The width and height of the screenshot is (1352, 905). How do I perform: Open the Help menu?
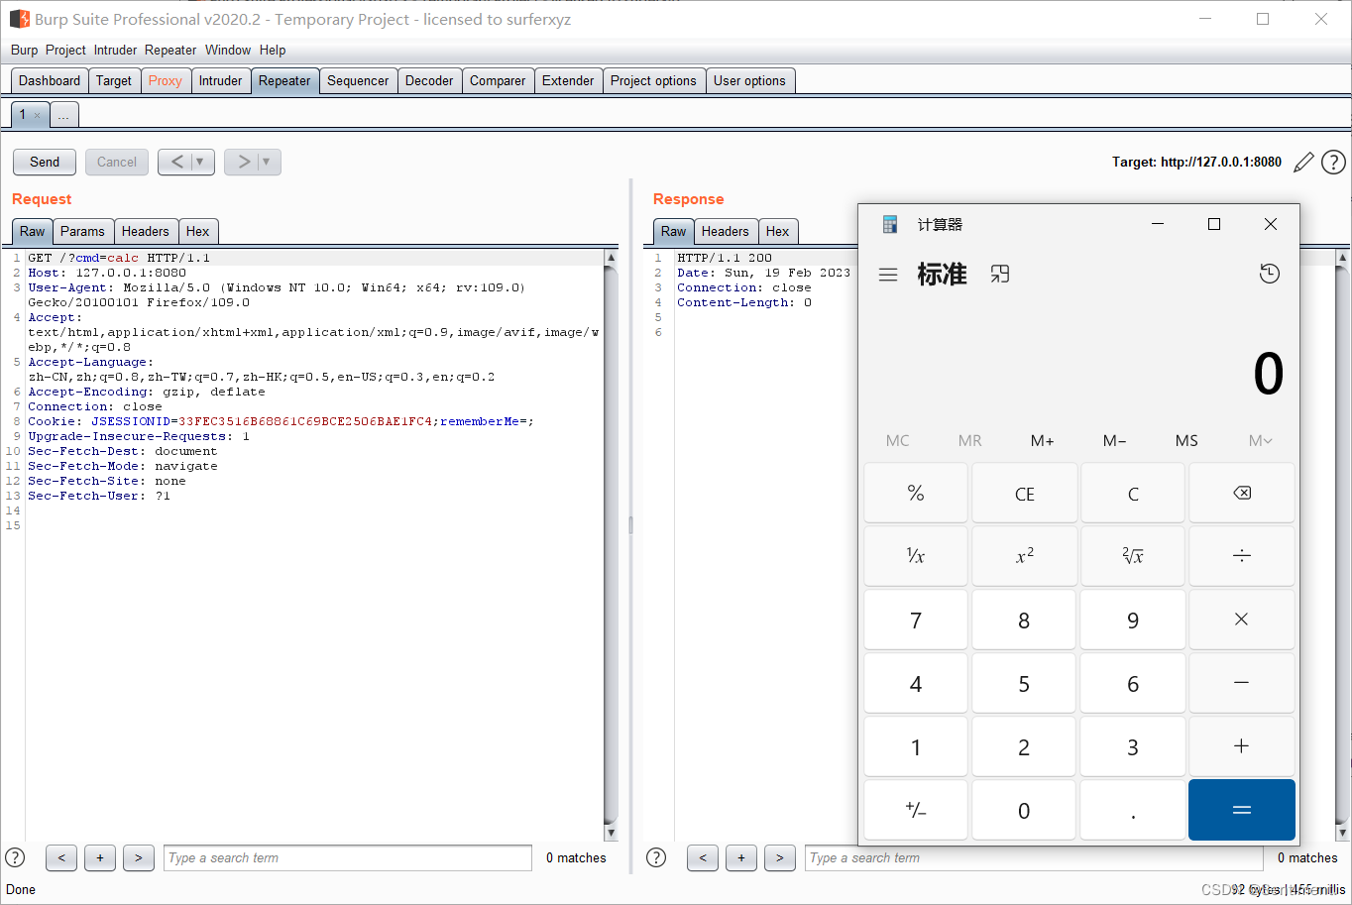(273, 50)
